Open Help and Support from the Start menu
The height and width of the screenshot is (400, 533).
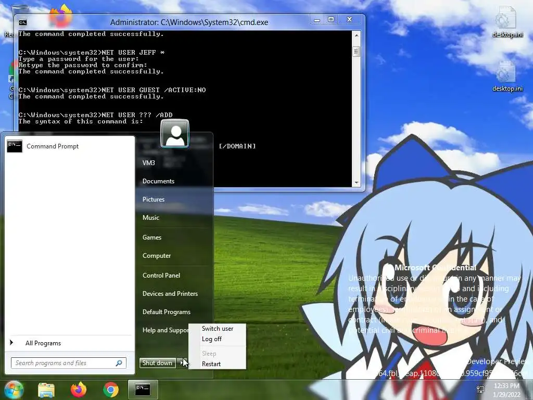pos(165,330)
